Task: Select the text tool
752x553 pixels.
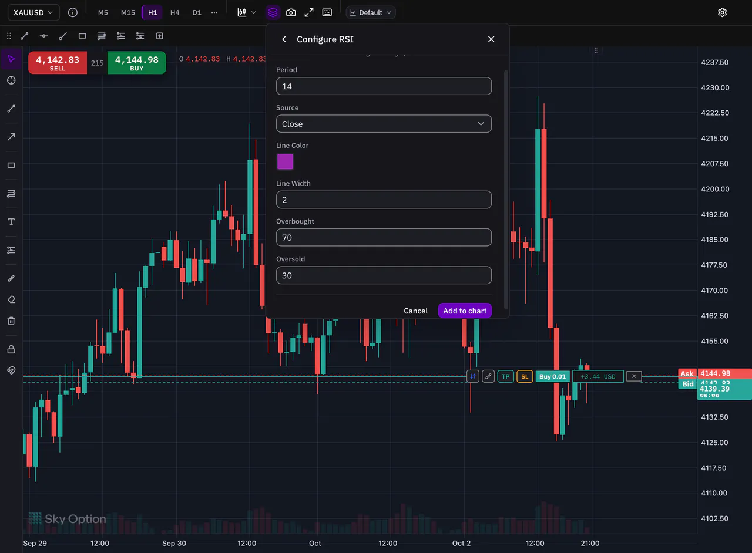Action: pos(11,222)
